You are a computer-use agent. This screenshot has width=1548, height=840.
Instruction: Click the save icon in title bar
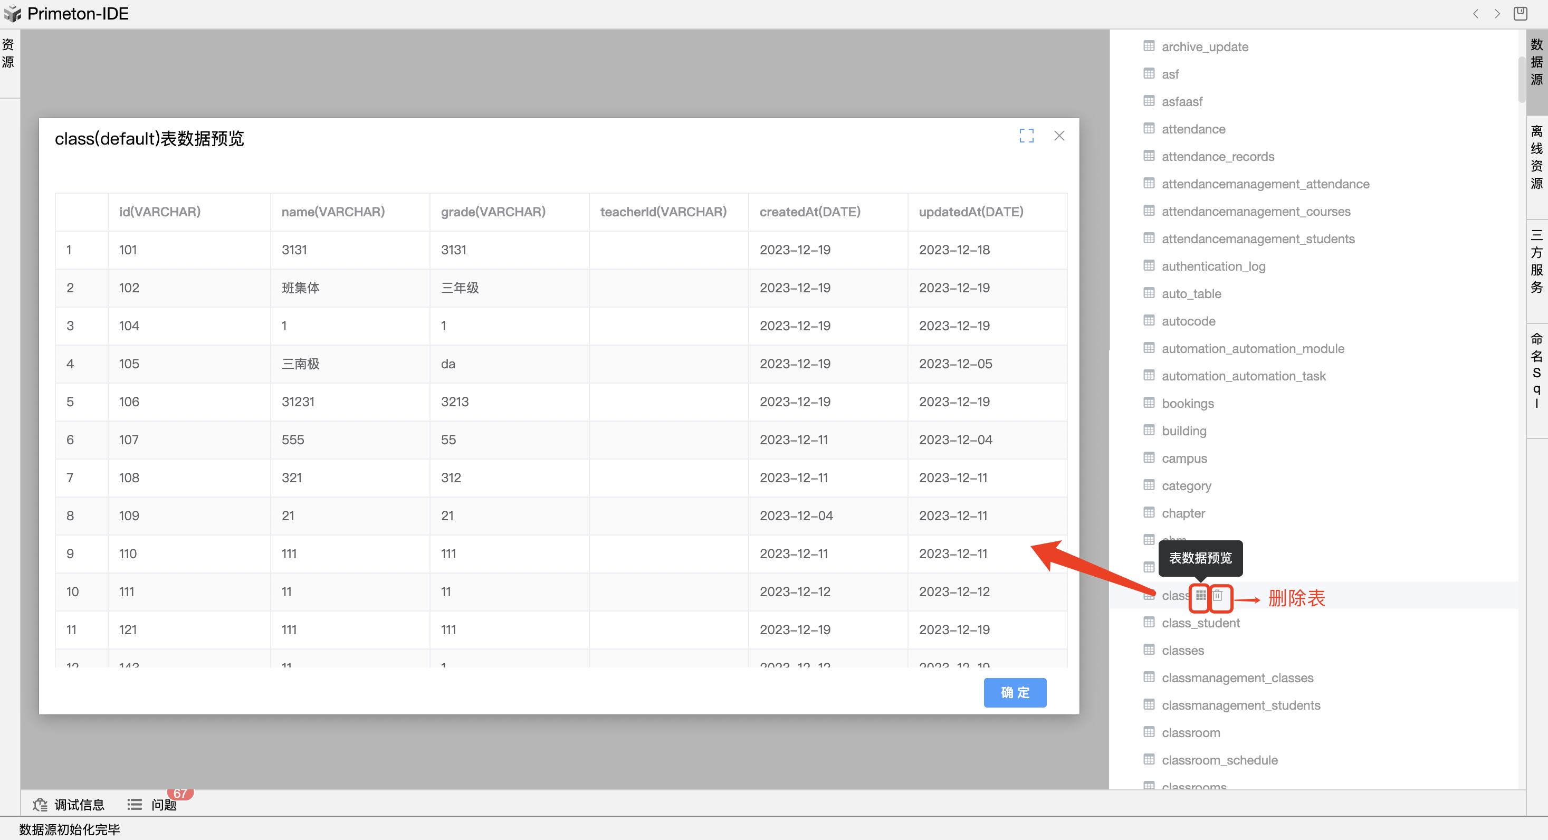tap(1521, 13)
